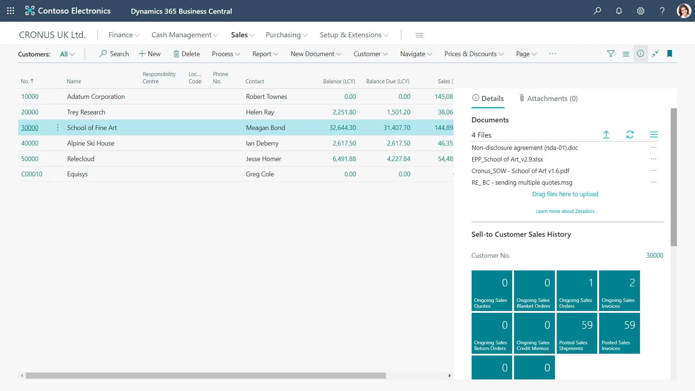
Task: Switch list view layout icon
Action: tap(625, 54)
